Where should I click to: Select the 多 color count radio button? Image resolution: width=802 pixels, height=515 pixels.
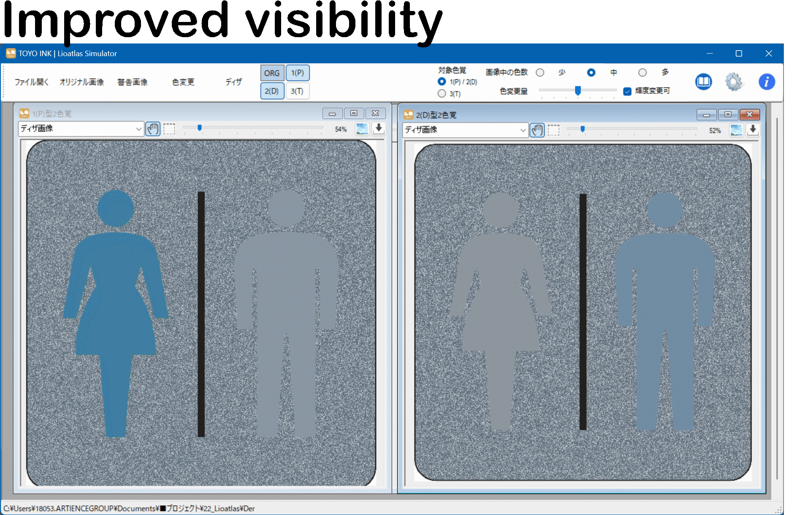coord(642,73)
